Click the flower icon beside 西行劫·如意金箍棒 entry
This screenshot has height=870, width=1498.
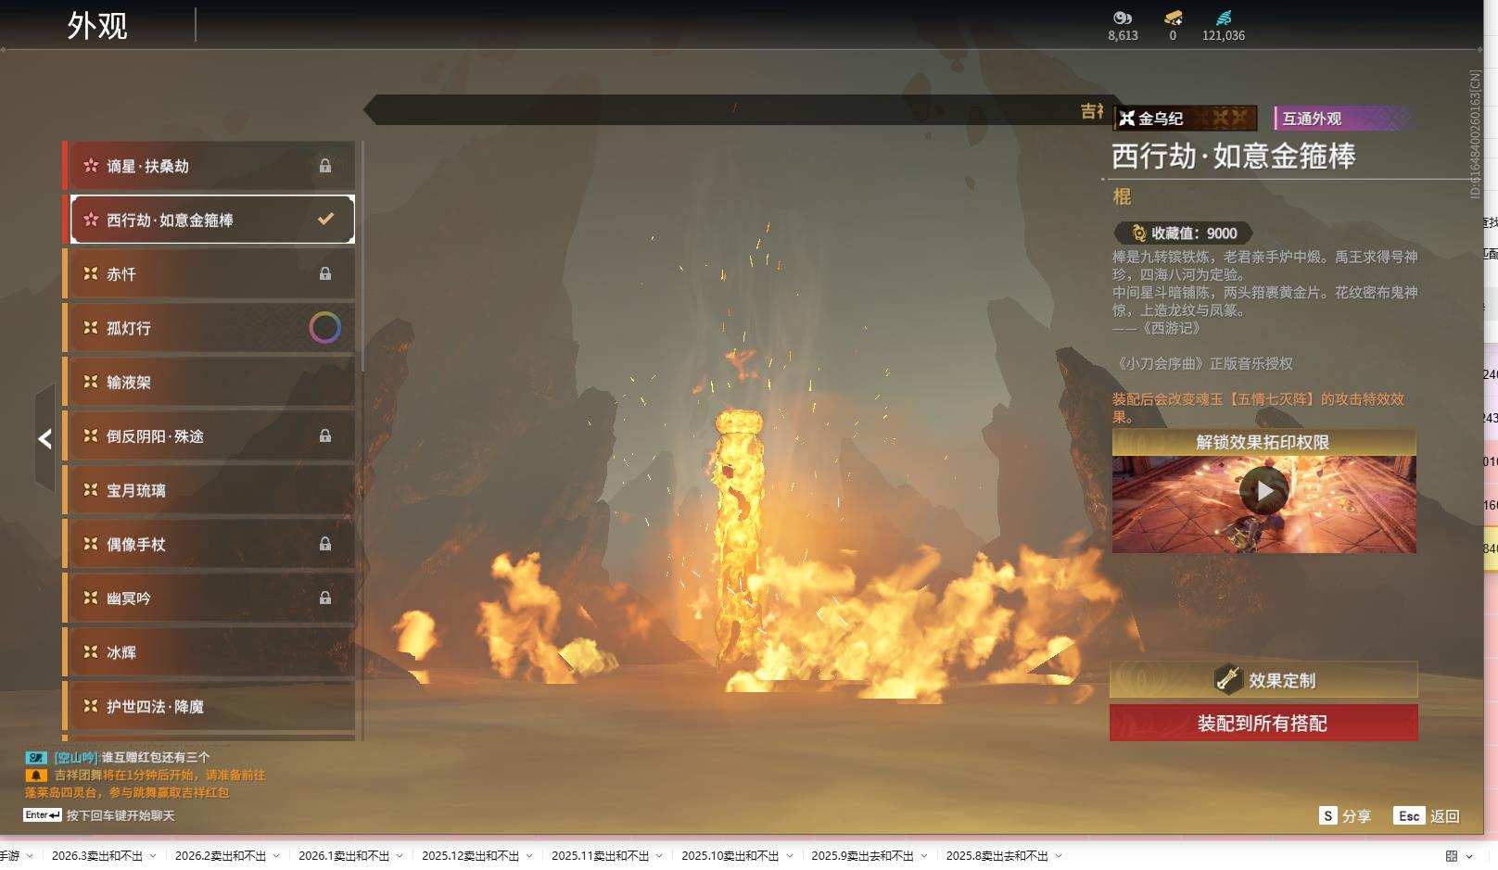click(89, 220)
